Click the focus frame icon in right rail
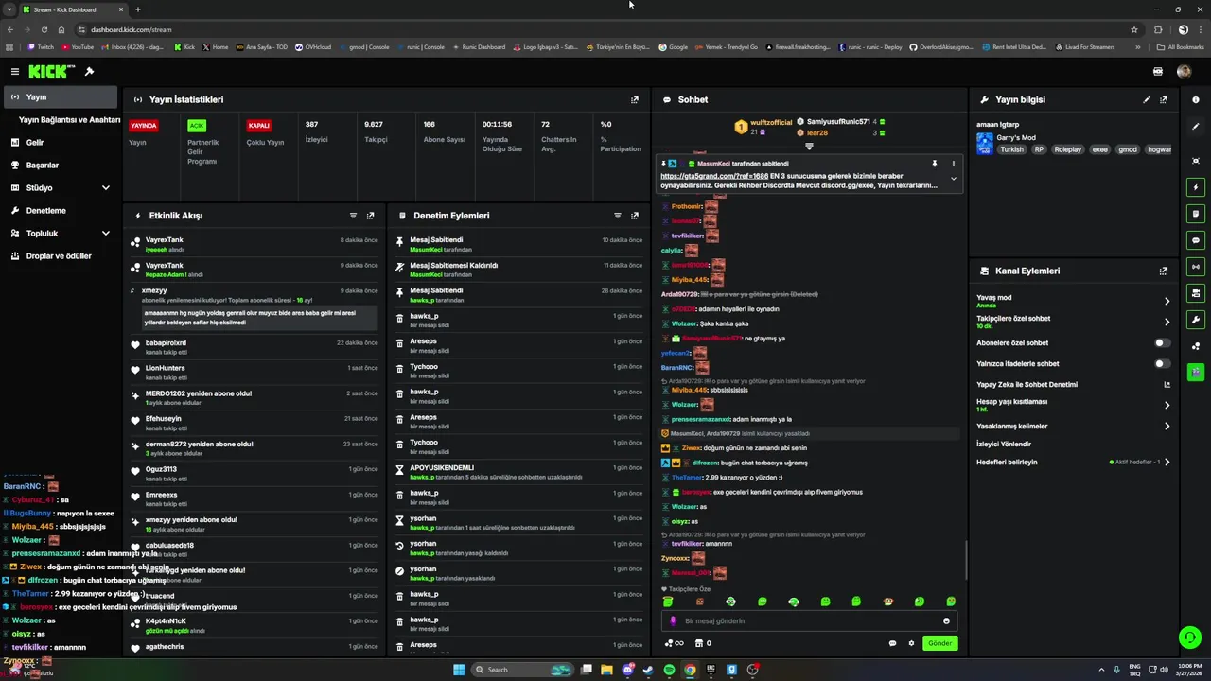Viewport: 1211px width, 681px height. (1196, 161)
